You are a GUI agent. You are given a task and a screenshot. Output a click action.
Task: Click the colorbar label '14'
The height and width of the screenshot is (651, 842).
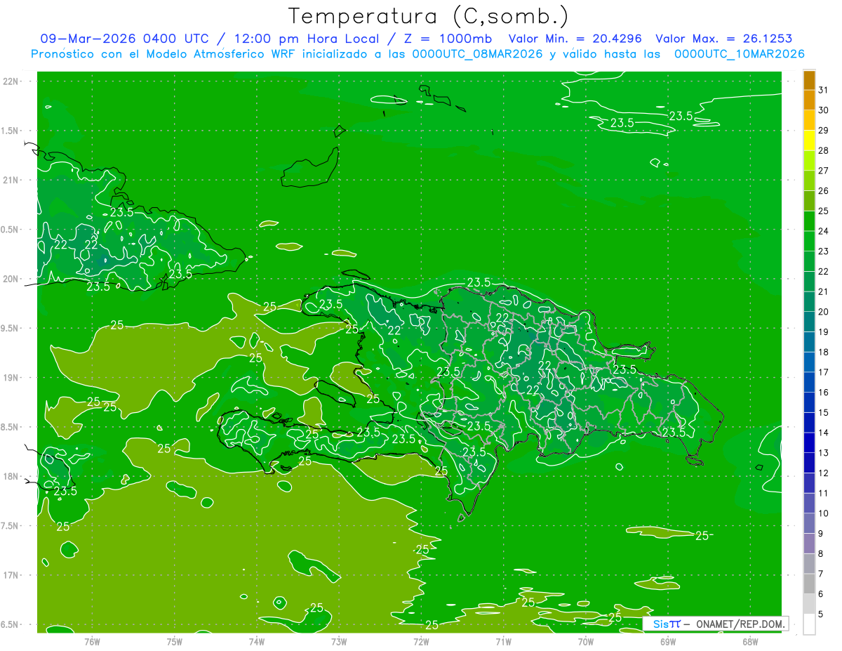coord(824,432)
